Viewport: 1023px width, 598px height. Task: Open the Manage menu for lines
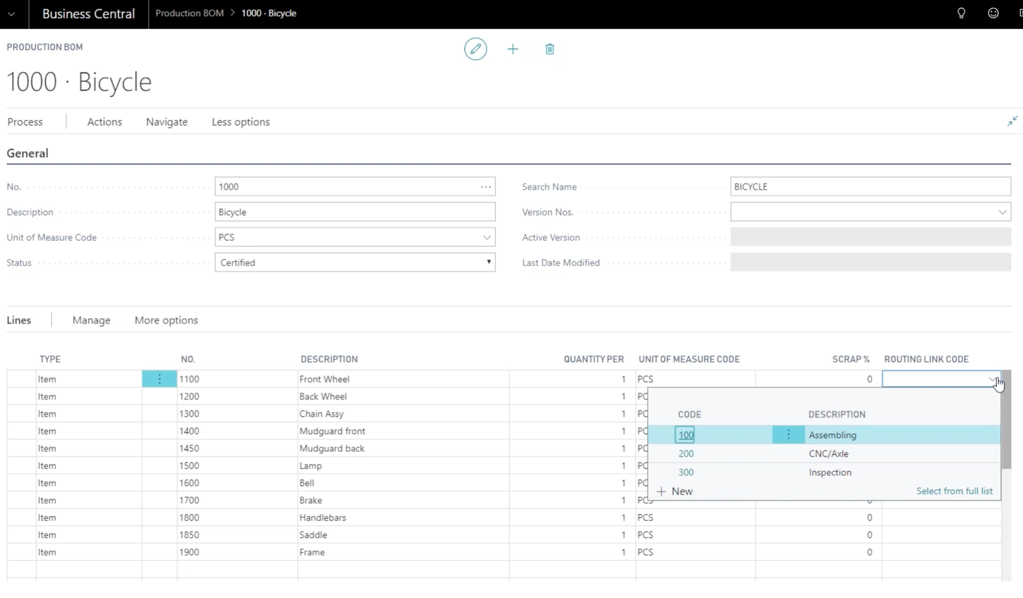[91, 320]
